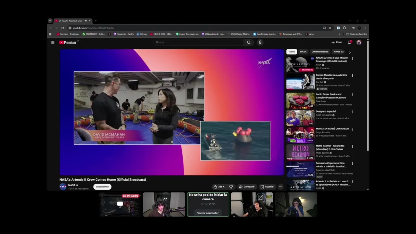Open options for Metro Boomin Around Me
416x234 pixels.
[352, 147]
